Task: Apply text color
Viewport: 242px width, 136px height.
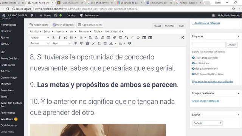Action: click(111, 43)
